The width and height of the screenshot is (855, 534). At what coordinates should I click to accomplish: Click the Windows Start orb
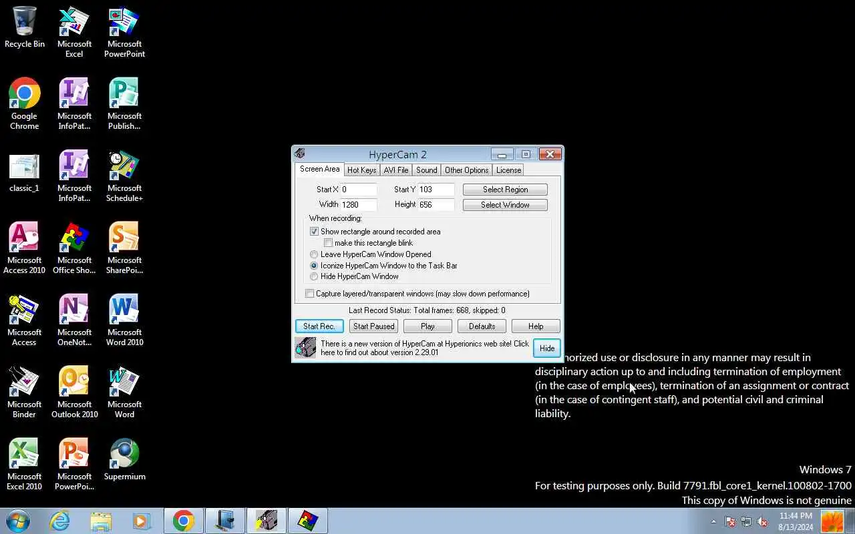pos(18,521)
